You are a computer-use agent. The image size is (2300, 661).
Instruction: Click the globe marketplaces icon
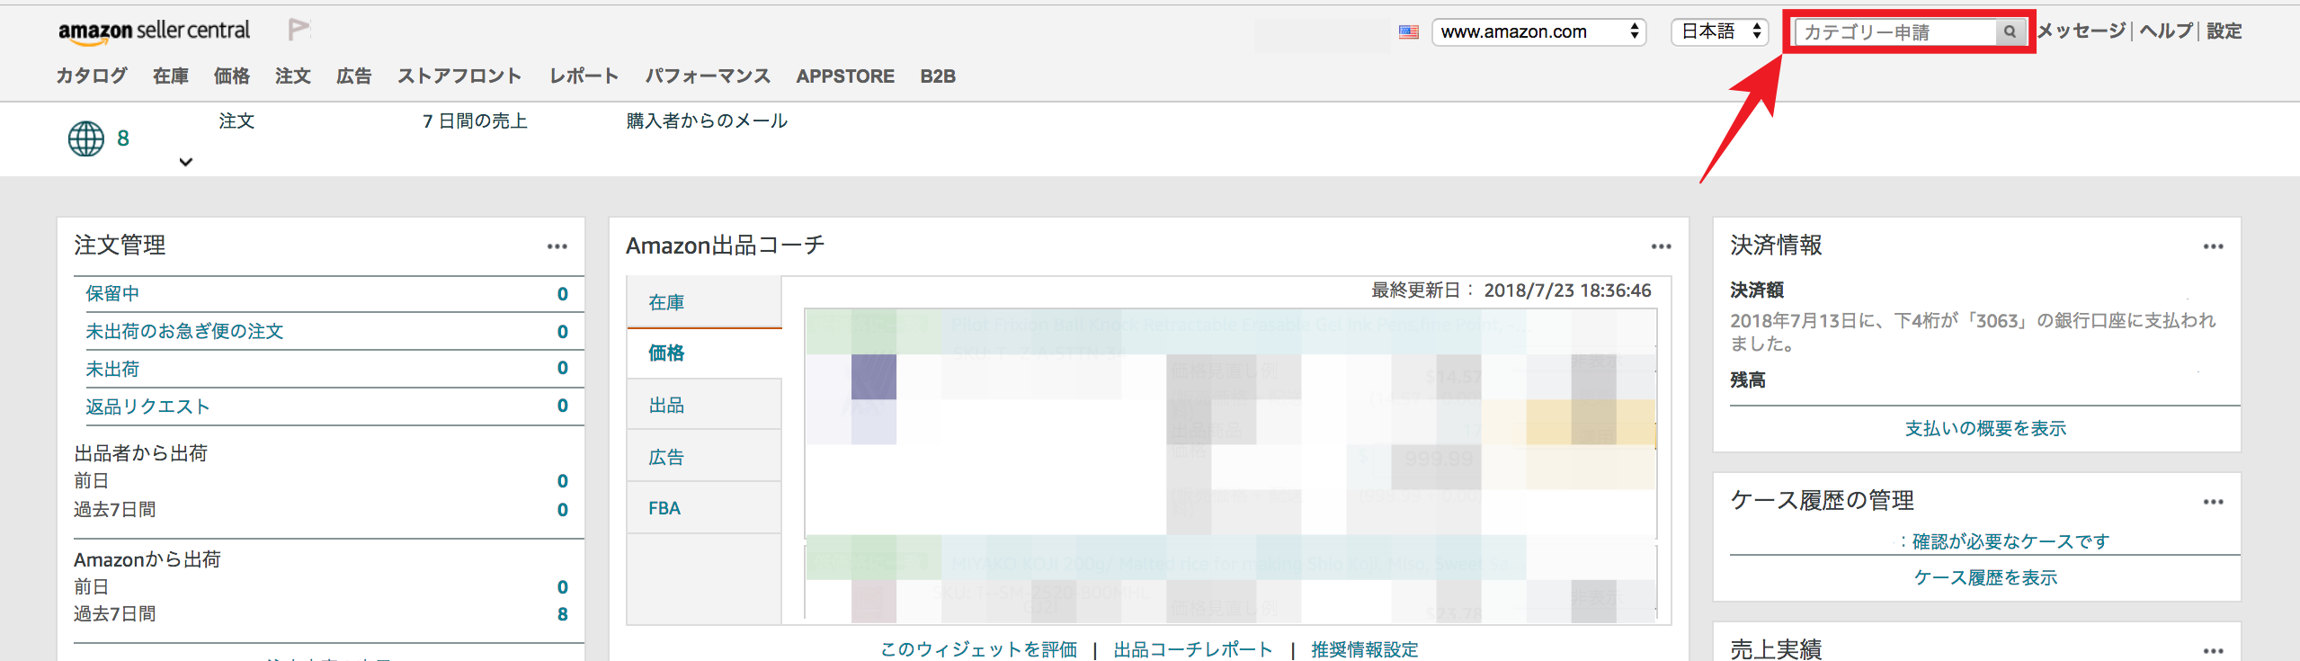(86, 138)
